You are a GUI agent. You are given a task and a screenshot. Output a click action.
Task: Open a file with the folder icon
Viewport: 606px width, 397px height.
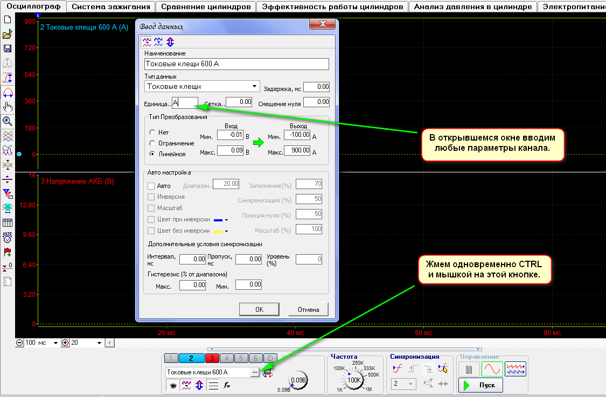click(x=8, y=34)
